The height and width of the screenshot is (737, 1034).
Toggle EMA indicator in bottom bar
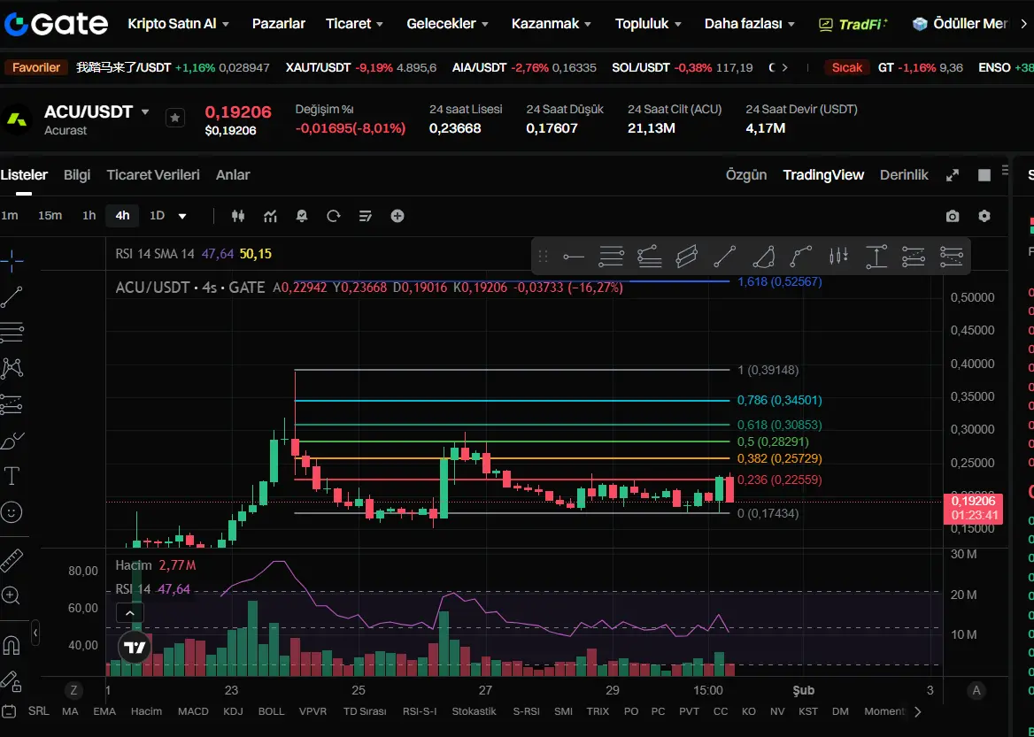pyautogui.click(x=104, y=711)
